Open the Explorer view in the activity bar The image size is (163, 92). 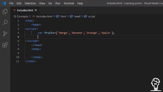pos(5,11)
